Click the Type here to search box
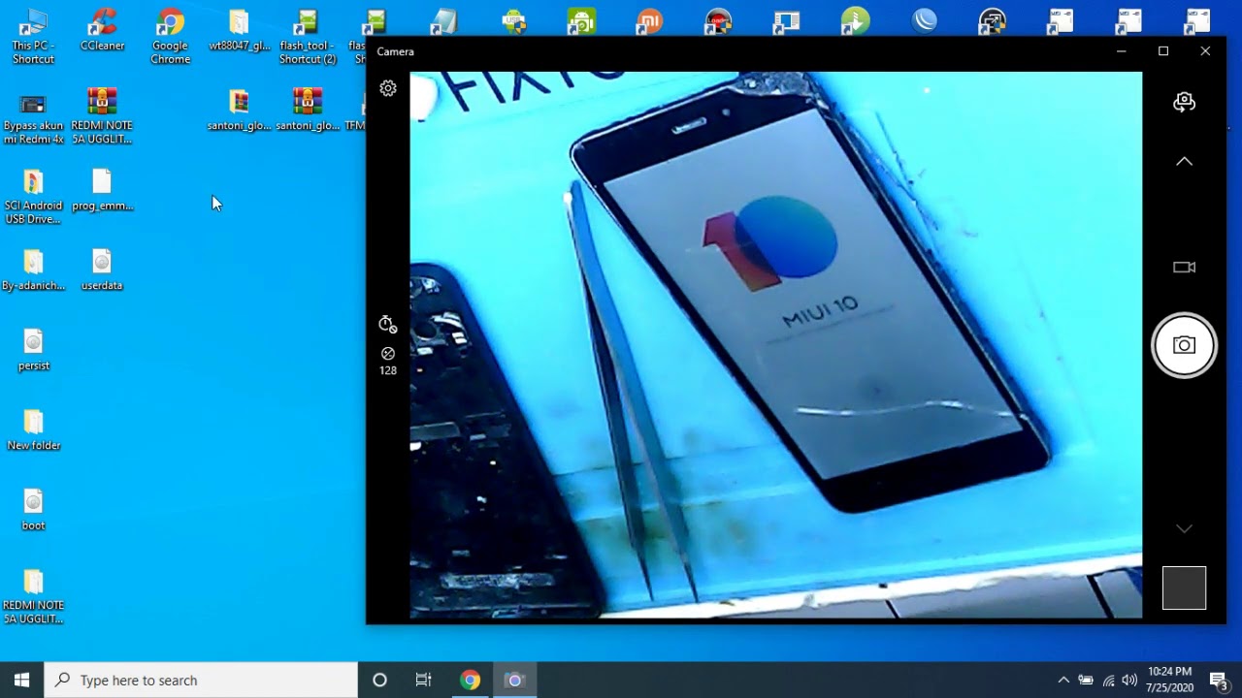Image resolution: width=1242 pixels, height=698 pixels. click(201, 680)
